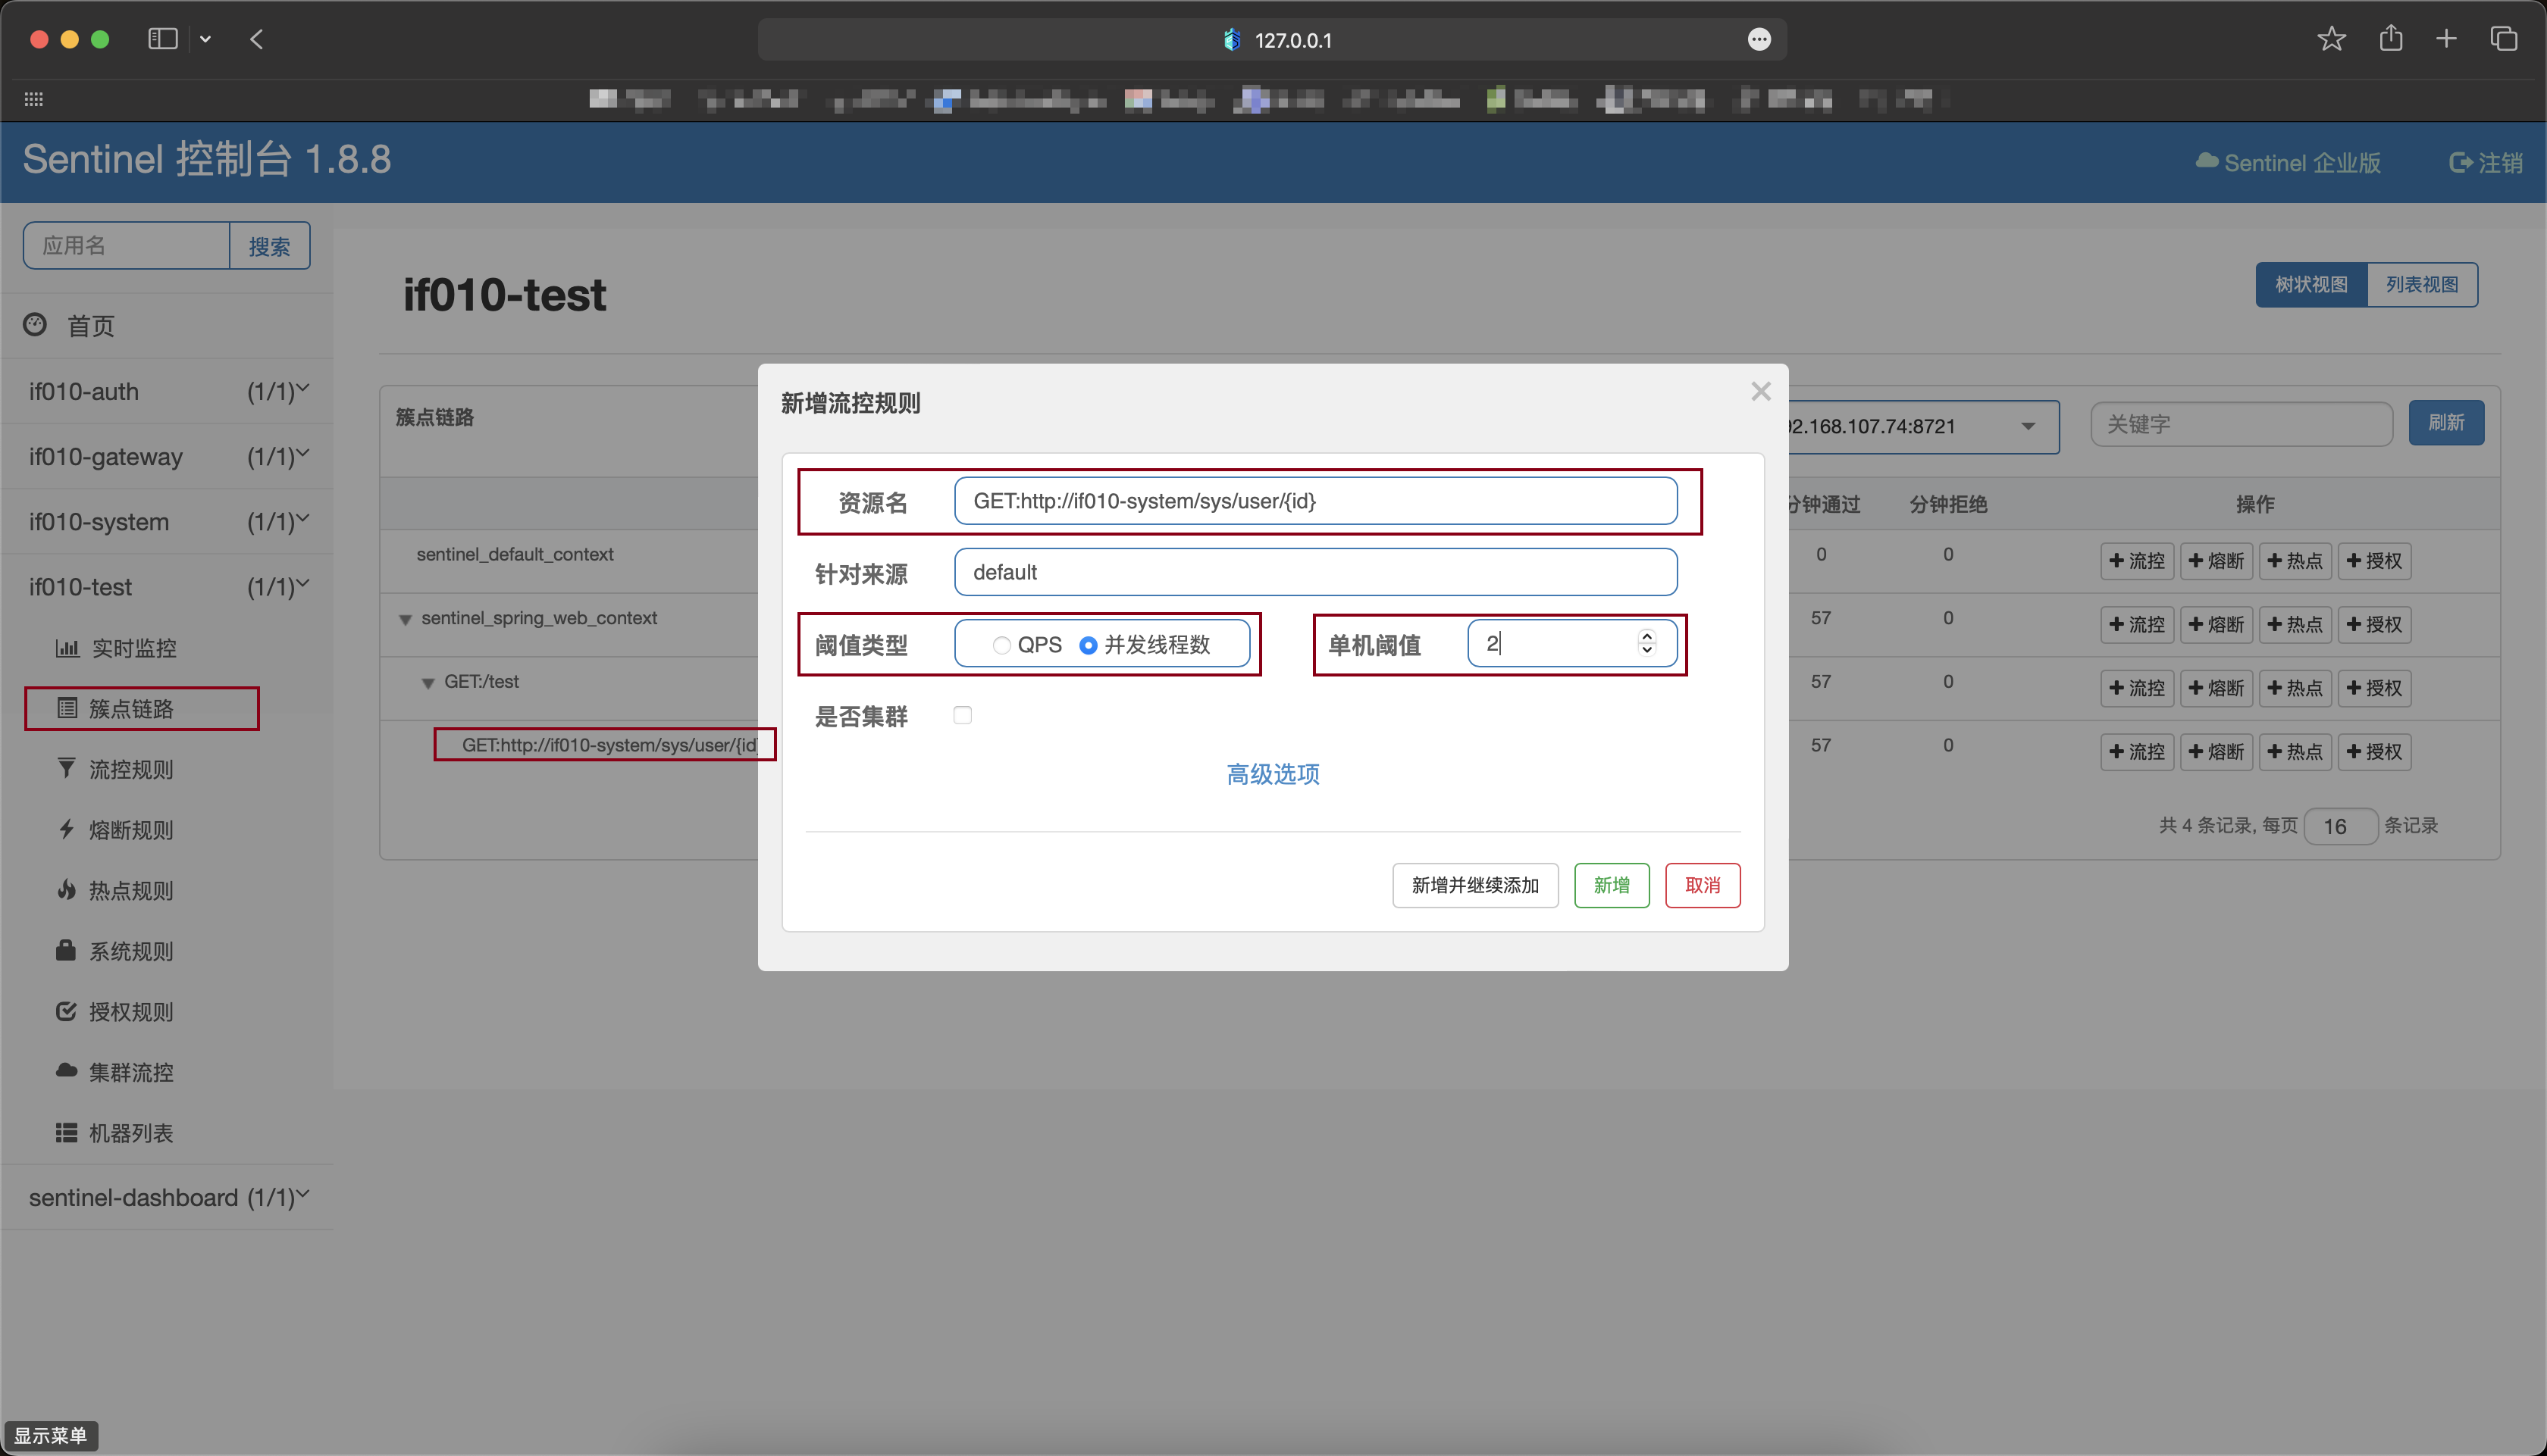2547x1456 pixels.
Task: Add 流控 rule for sentinel_default_context row
Action: click(x=2137, y=561)
